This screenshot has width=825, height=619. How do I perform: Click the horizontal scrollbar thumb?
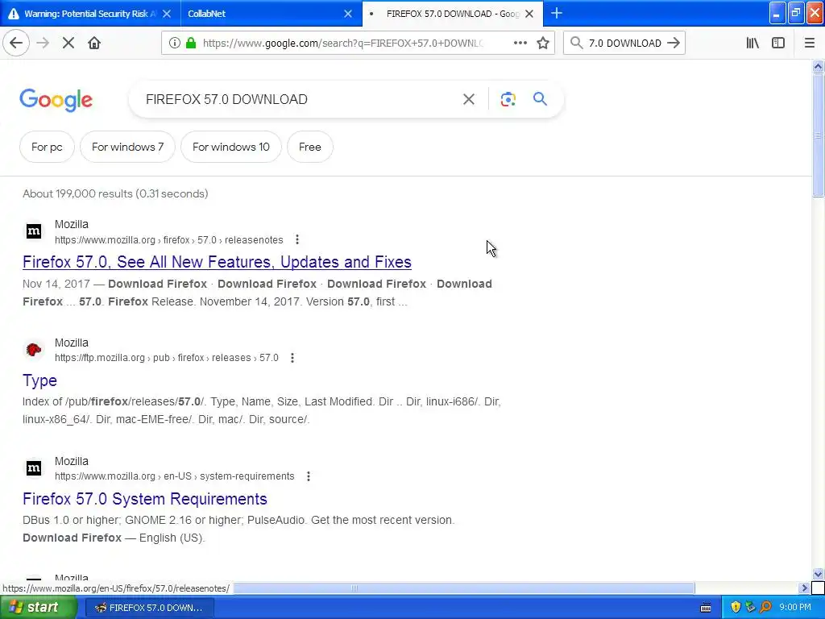[463, 588]
